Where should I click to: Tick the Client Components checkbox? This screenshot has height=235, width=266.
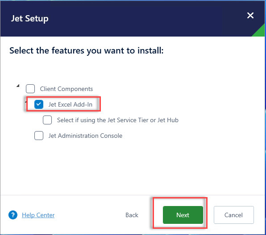pyautogui.click(x=30, y=89)
